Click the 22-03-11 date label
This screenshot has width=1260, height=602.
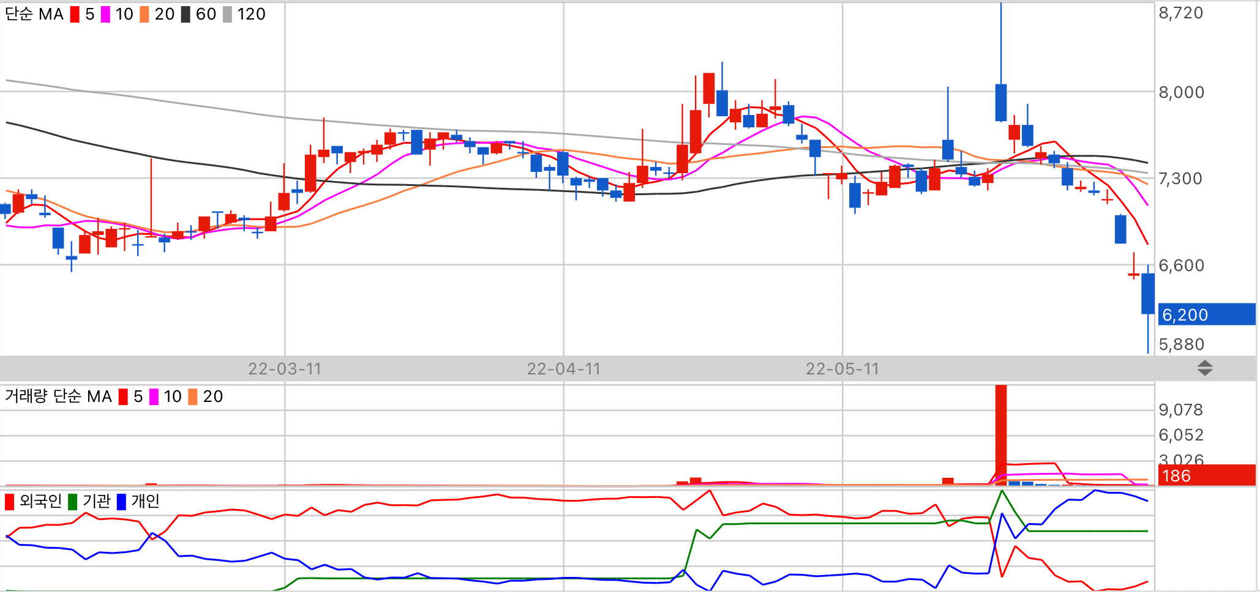click(285, 369)
